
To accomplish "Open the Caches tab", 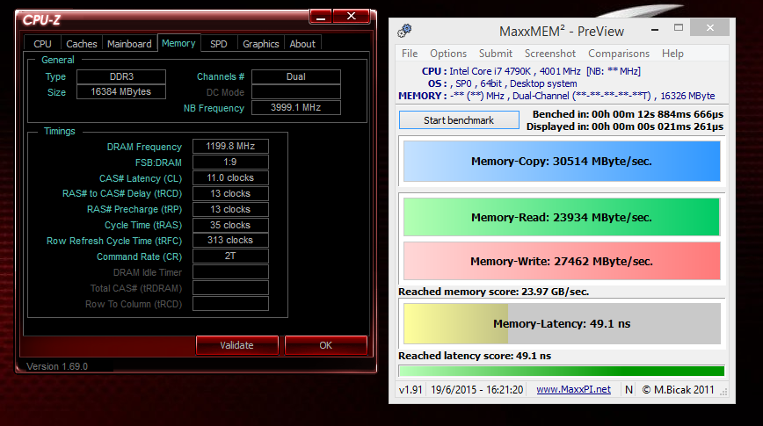I will [81, 44].
